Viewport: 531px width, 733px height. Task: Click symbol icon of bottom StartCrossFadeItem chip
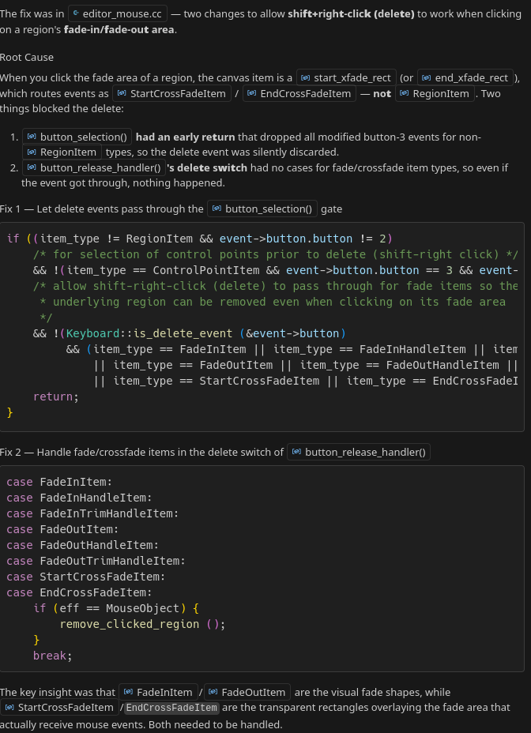(x=9, y=708)
